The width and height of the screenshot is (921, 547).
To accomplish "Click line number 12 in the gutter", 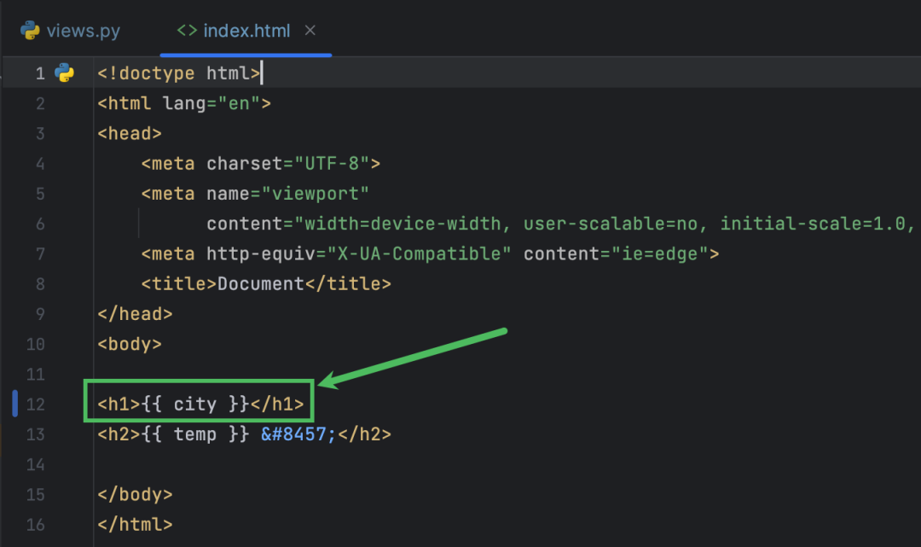I will click(35, 404).
